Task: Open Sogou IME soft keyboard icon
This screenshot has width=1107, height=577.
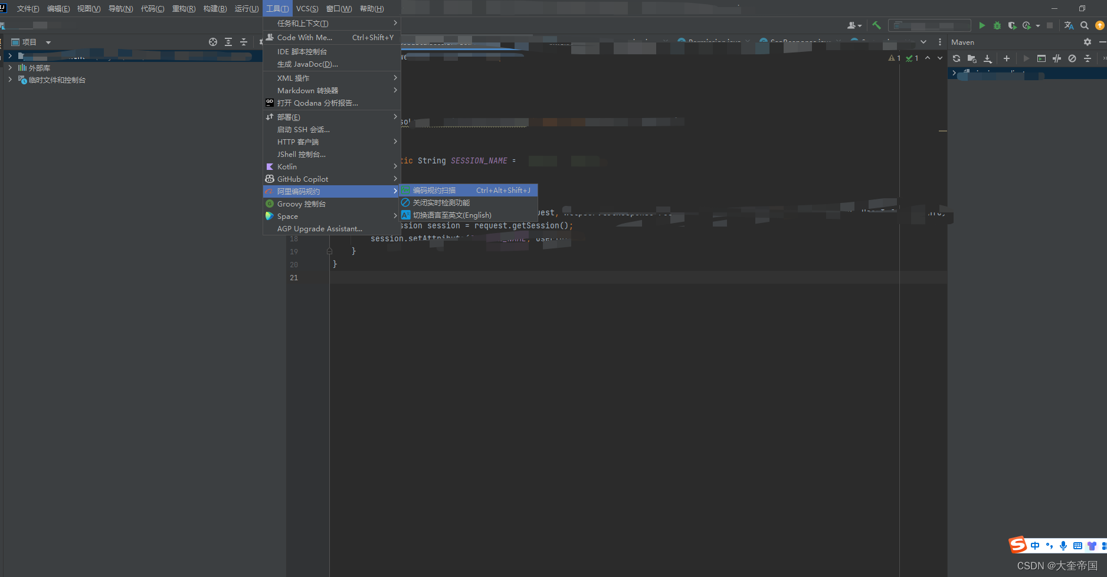Action: tap(1077, 546)
